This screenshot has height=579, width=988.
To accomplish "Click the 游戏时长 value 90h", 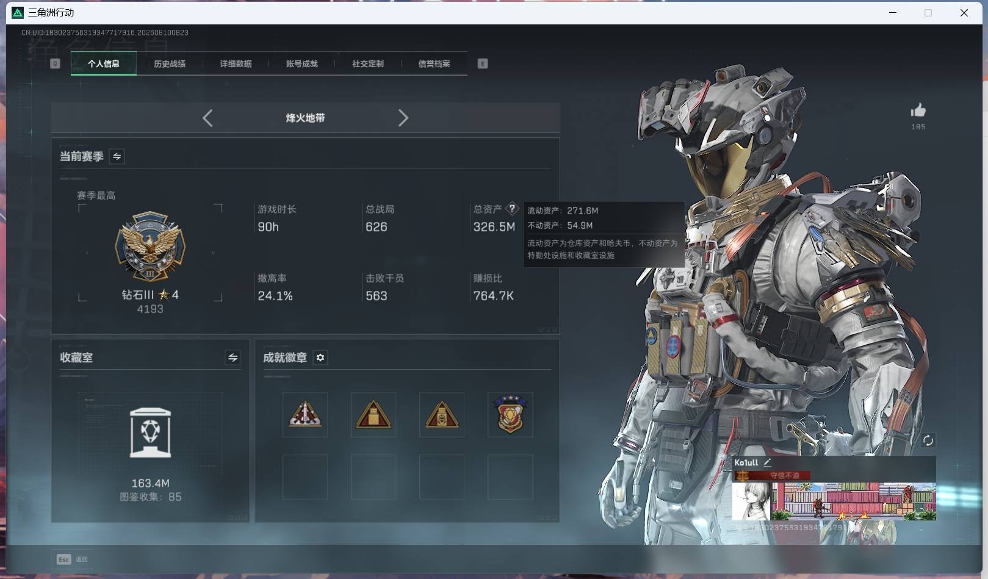I will [x=268, y=227].
